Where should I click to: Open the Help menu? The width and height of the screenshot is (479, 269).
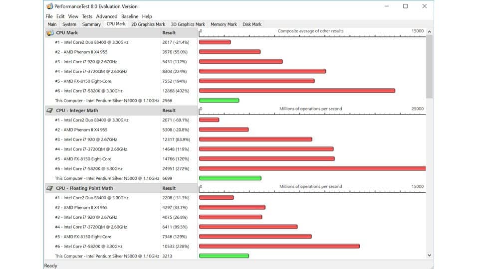pos(147,16)
